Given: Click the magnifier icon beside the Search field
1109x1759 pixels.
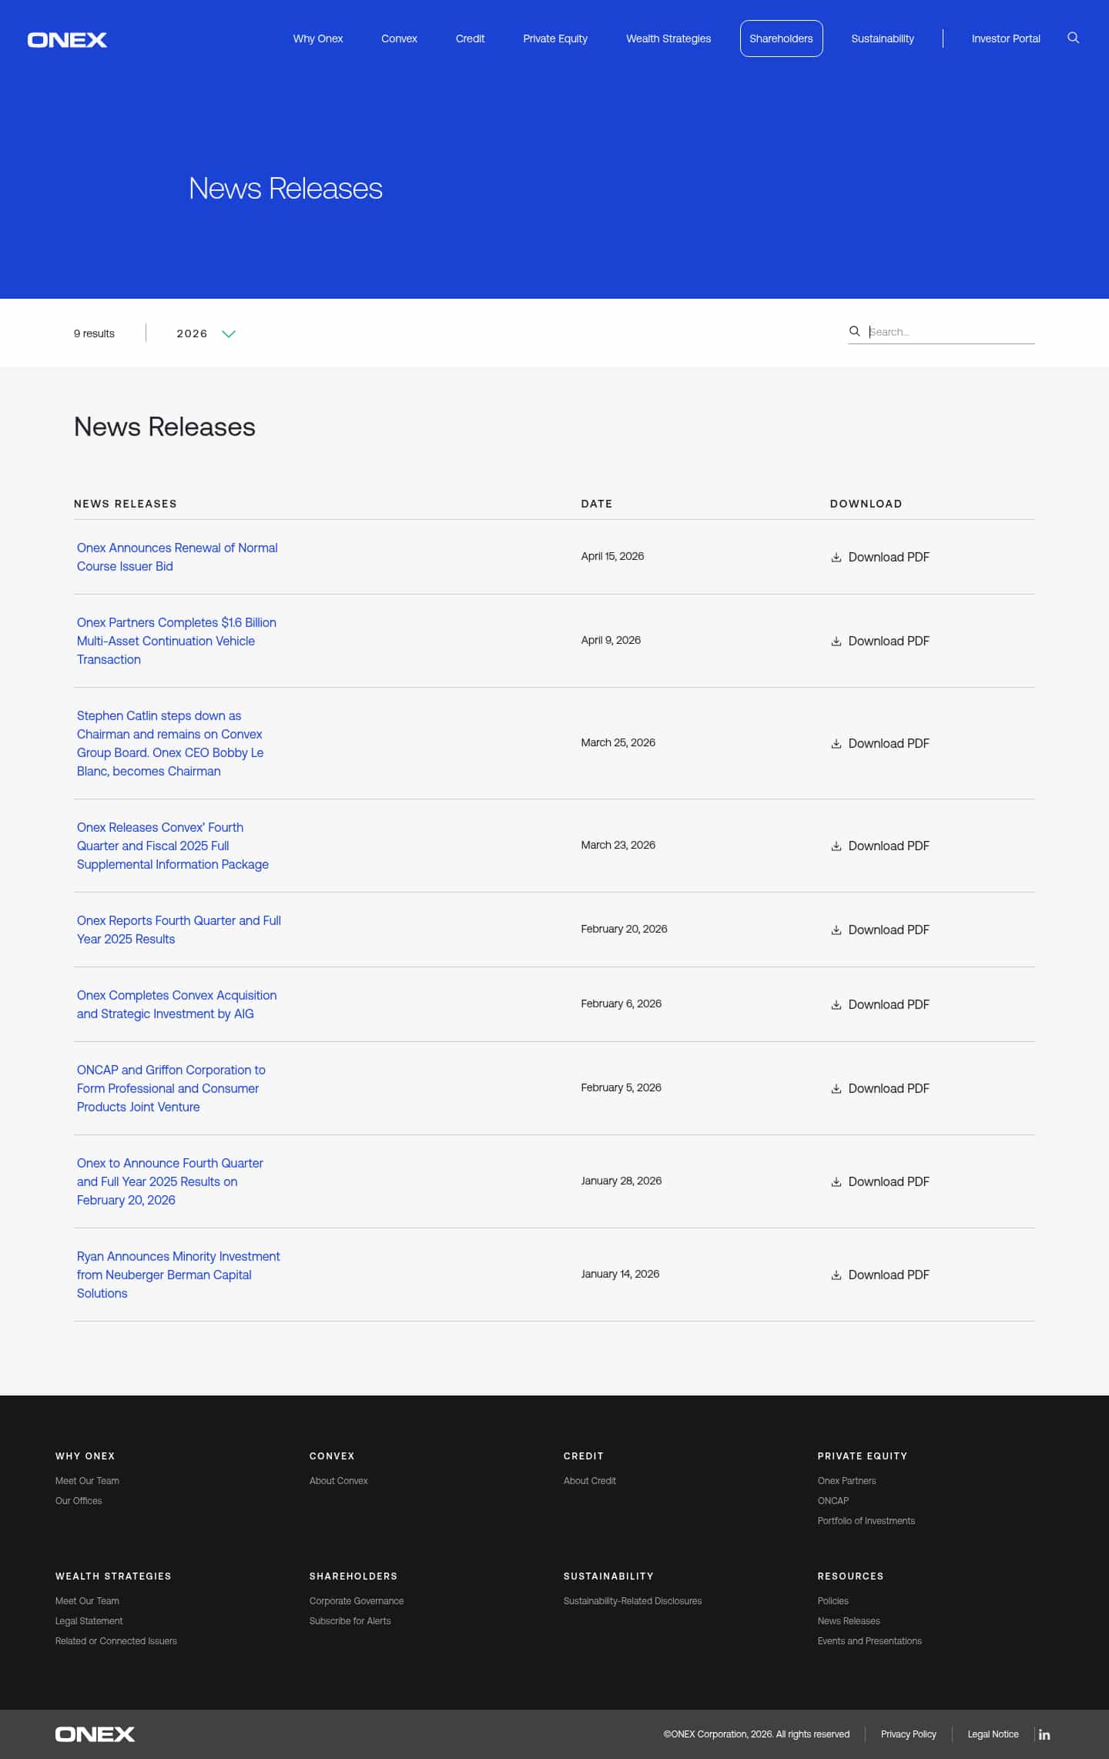Looking at the screenshot, I should [854, 331].
